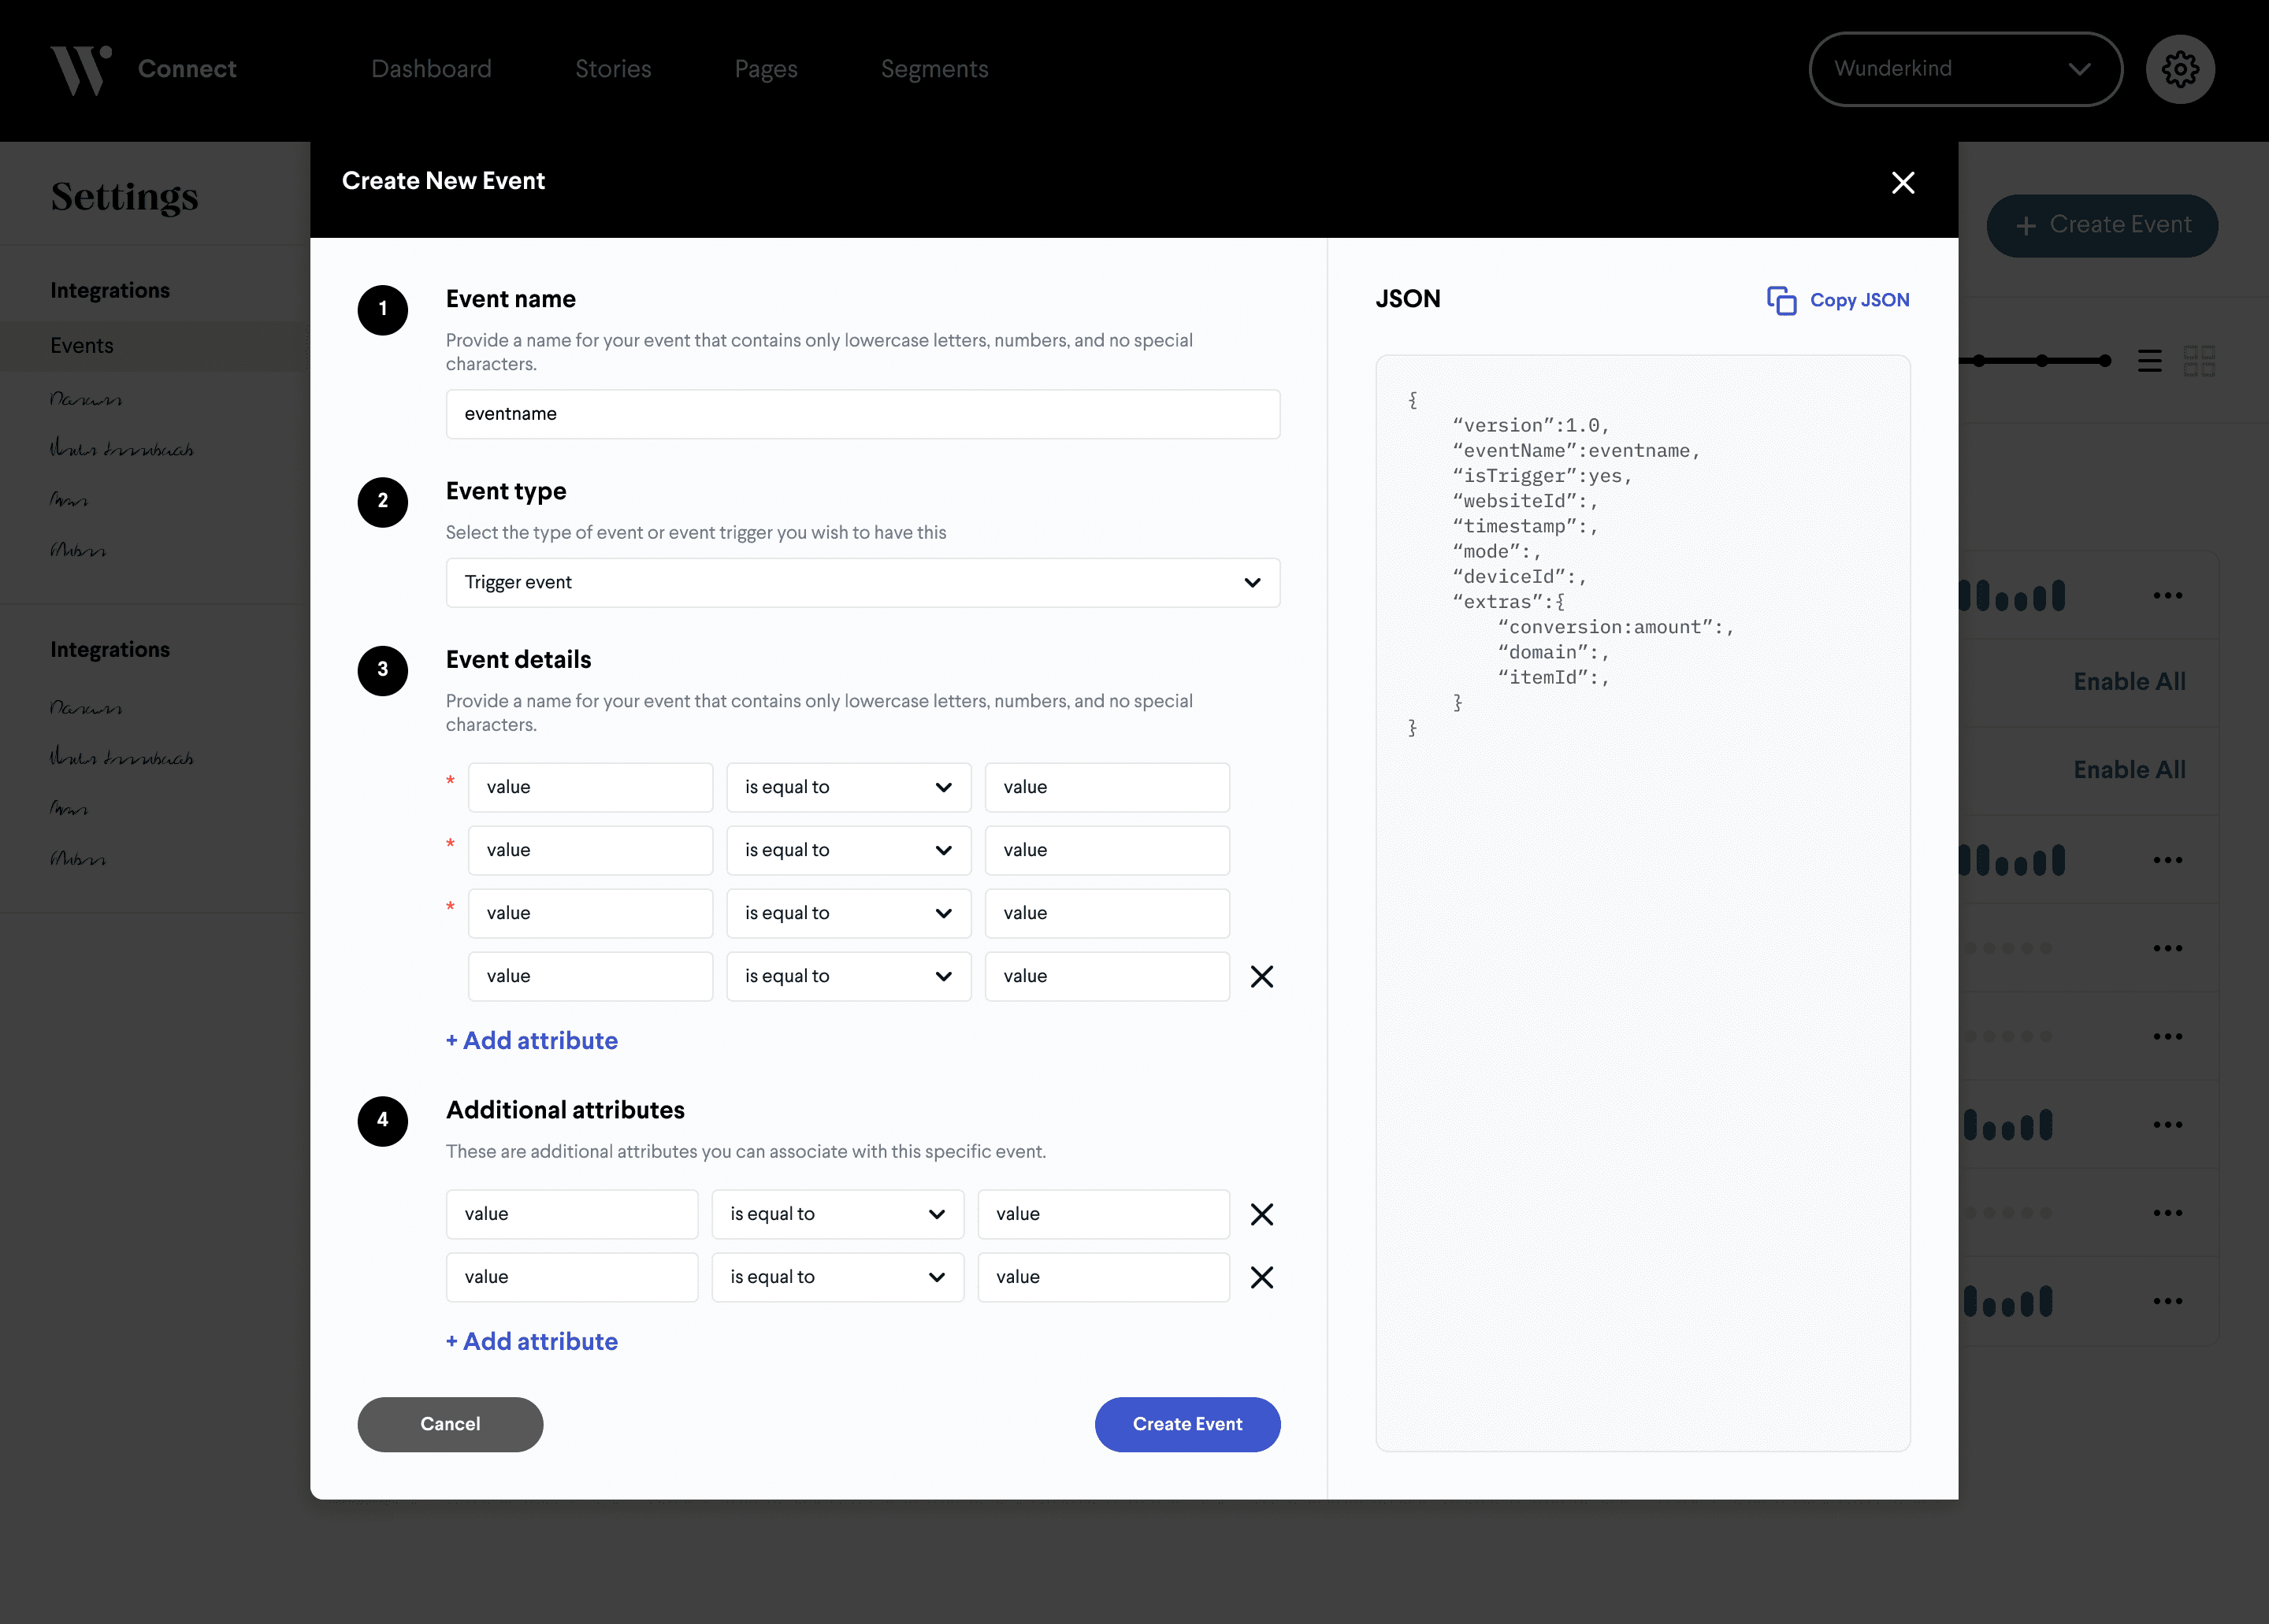2269x1624 pixels.
Task: Delete first additional attribute row
Action: pos(1261,1214)
